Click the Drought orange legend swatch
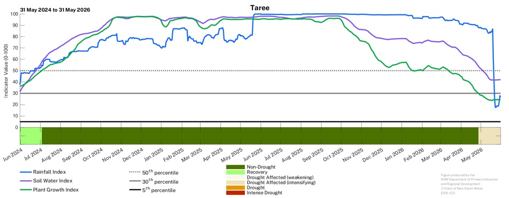Screen dimensions: 509x198 235,188
